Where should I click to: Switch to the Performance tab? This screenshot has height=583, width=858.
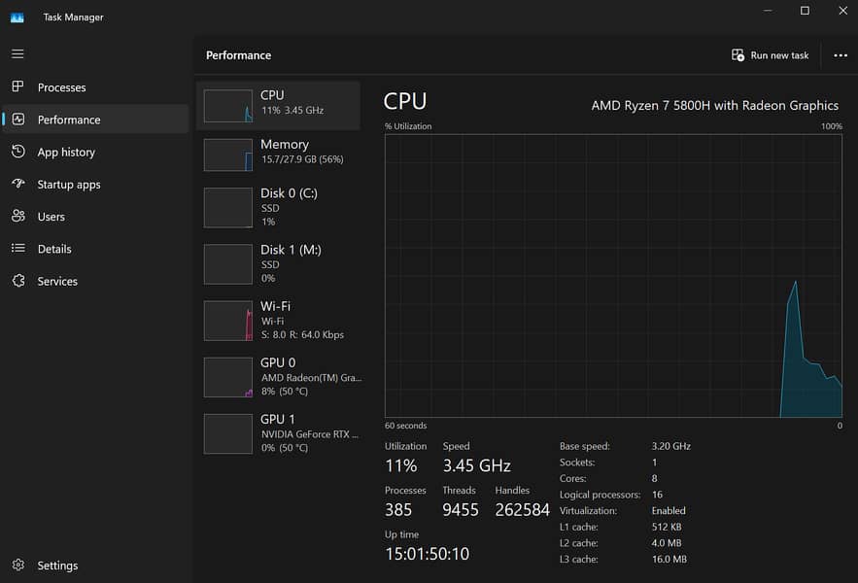point(68,120)
